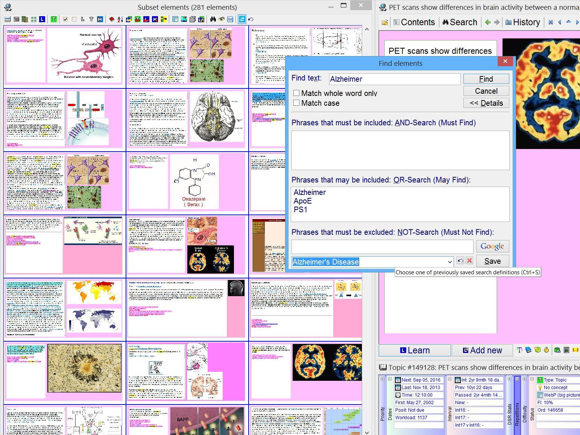The height and width of the screenshot is (435, 580).
Task: Open the saved search definitions dropdown
Action: [449, 262]
